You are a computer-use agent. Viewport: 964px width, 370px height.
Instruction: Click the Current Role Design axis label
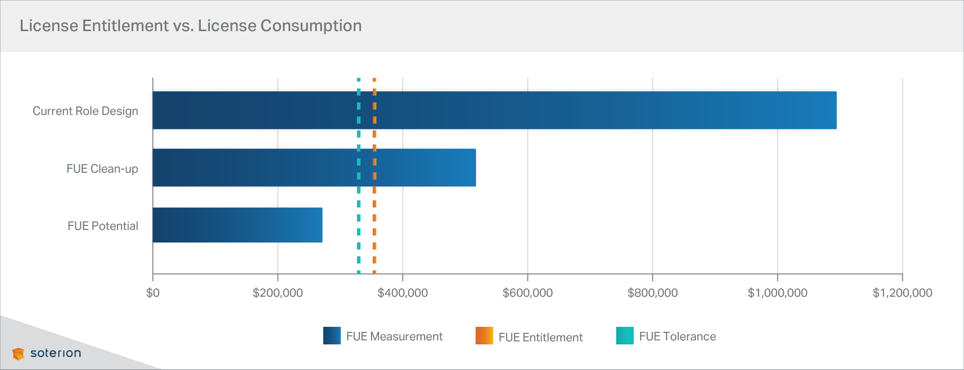coord(85,111)
